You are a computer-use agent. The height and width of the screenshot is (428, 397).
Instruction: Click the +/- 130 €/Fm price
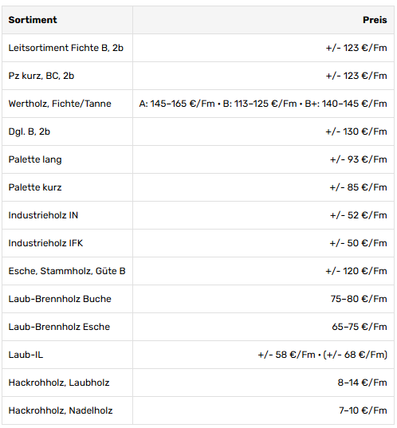[356, 132]
